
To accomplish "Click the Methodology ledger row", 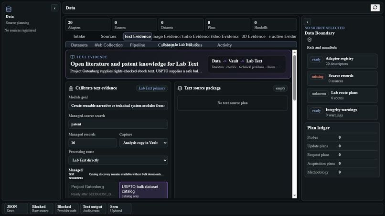I will 342,172.
